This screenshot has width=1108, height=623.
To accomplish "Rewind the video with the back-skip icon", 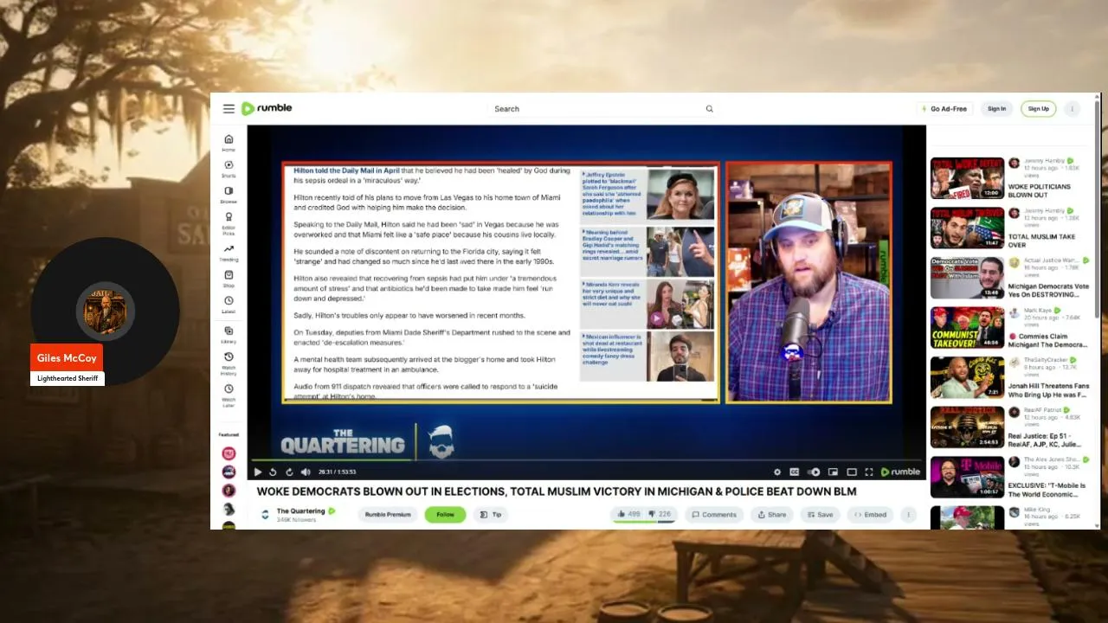I will 274,472.
